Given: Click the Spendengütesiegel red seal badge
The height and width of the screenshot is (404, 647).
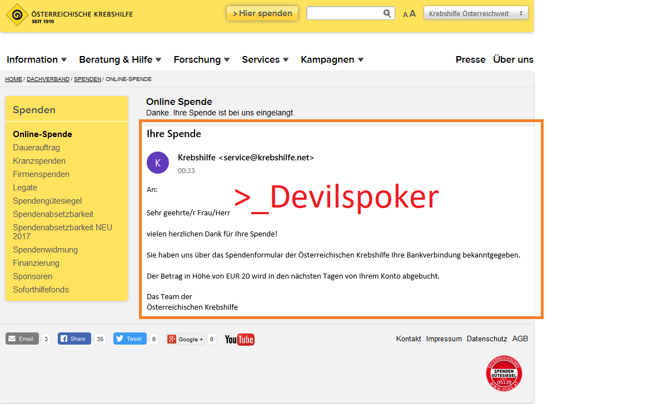Looking at the screenshot, I should pos(504,373).
